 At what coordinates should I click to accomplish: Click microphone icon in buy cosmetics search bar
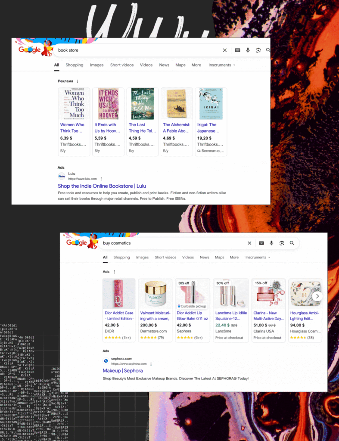(271, 243)
